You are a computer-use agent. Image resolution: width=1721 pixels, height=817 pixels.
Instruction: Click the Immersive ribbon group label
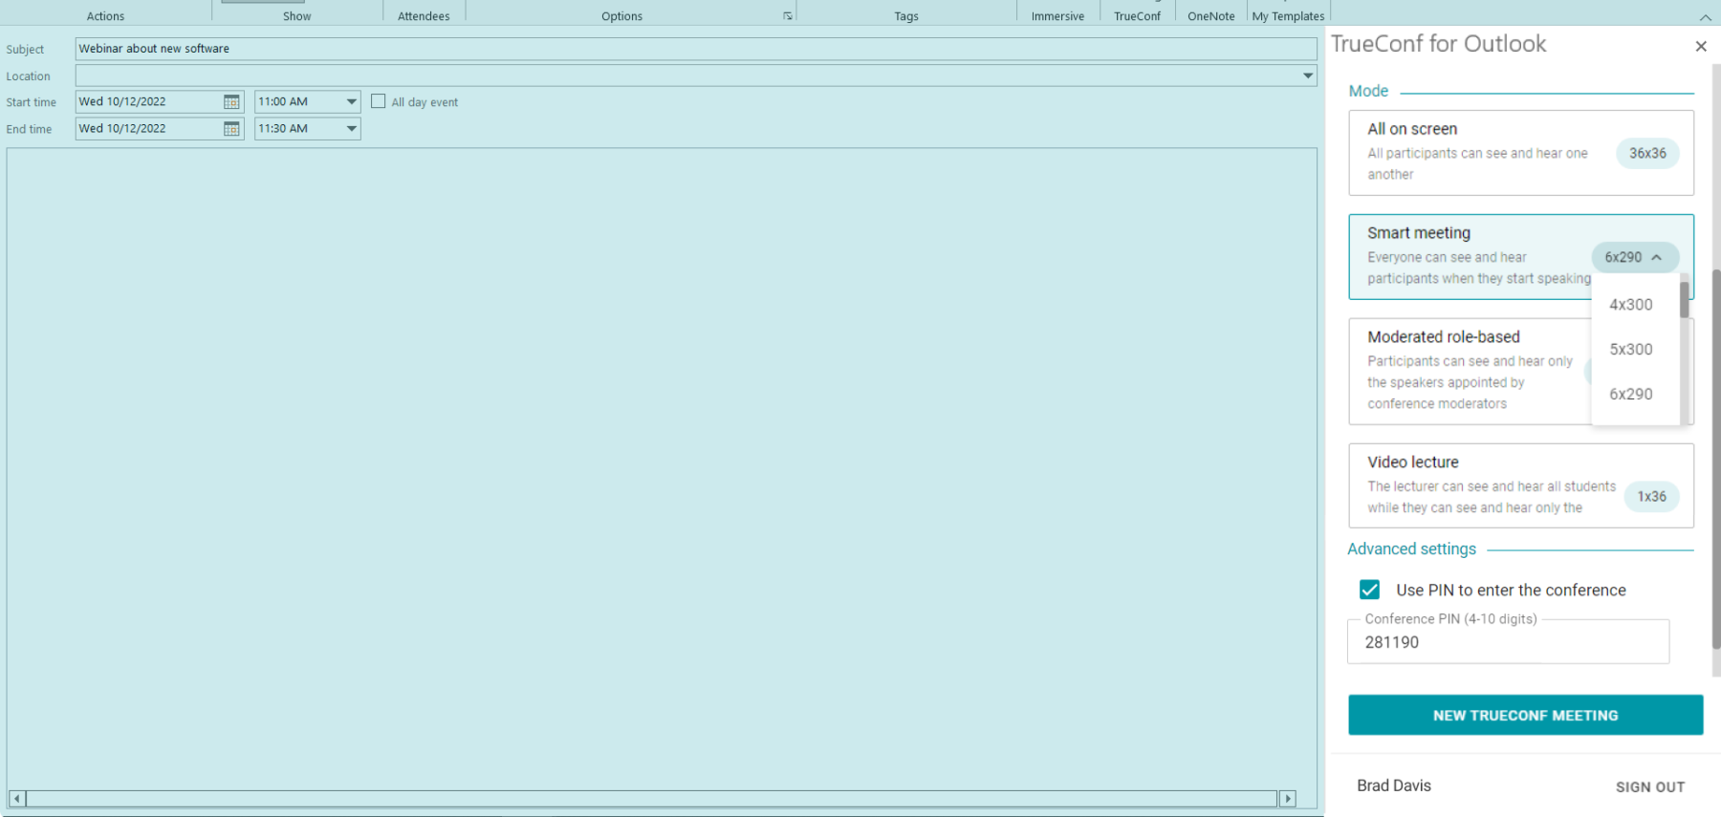click(x=1057, y=16)
